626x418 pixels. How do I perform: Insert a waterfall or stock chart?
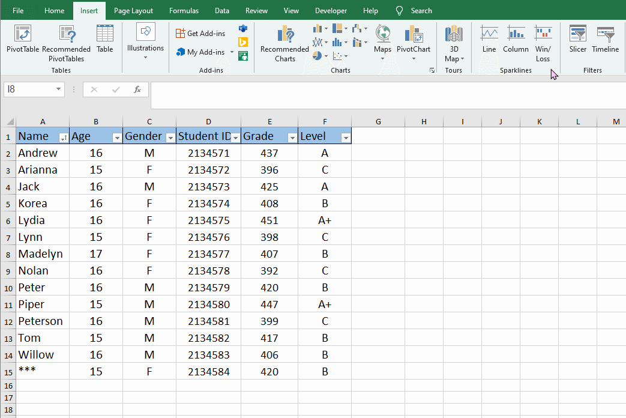coord(360,28)
